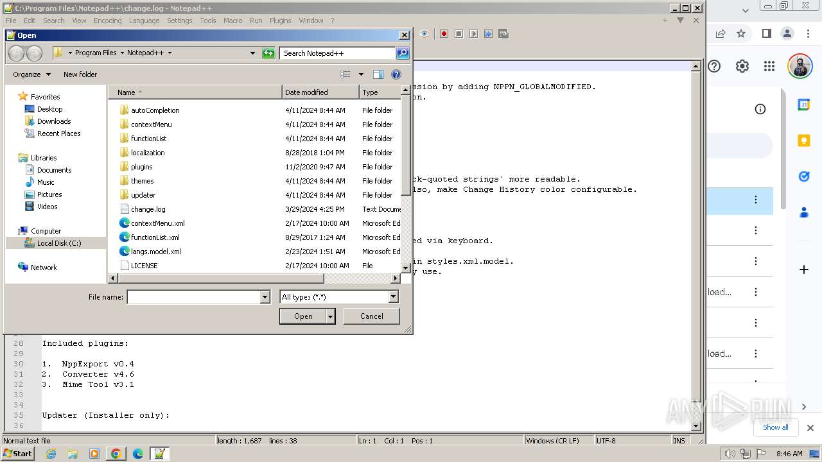822x462 pixels.
Task: Sort by the Date modified column header
Action: click(x=320, y=92)
